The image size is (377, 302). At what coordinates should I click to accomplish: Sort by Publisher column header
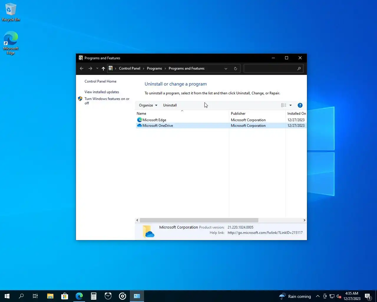[x=257, y=114]
